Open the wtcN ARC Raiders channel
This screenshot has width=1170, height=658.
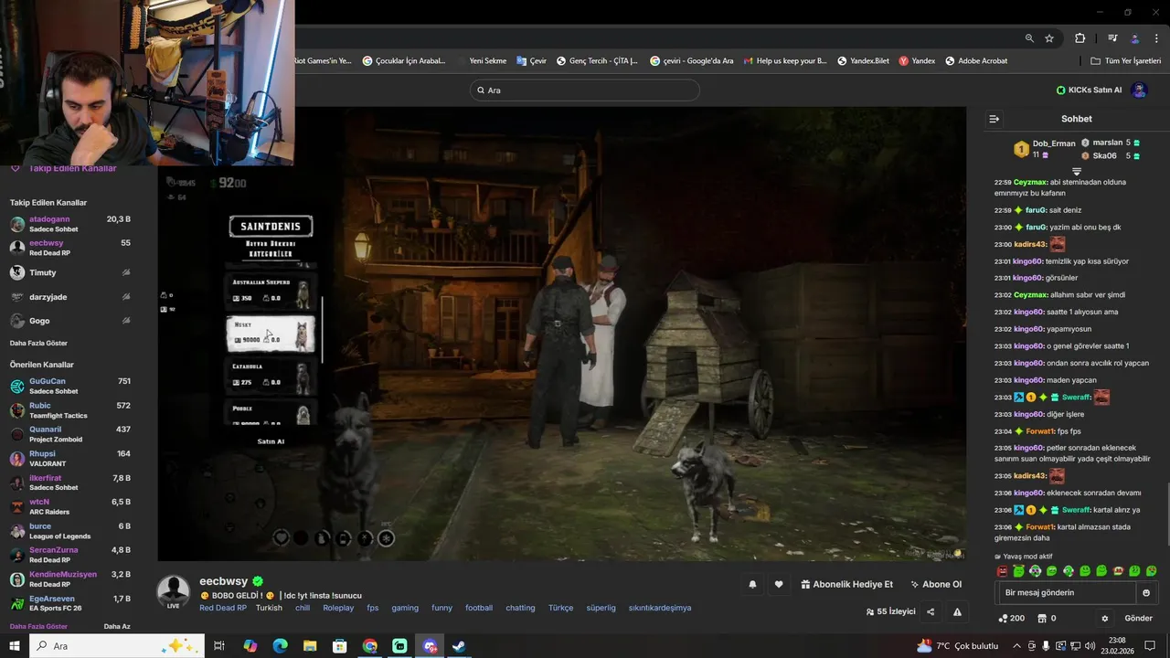[70, 506]
